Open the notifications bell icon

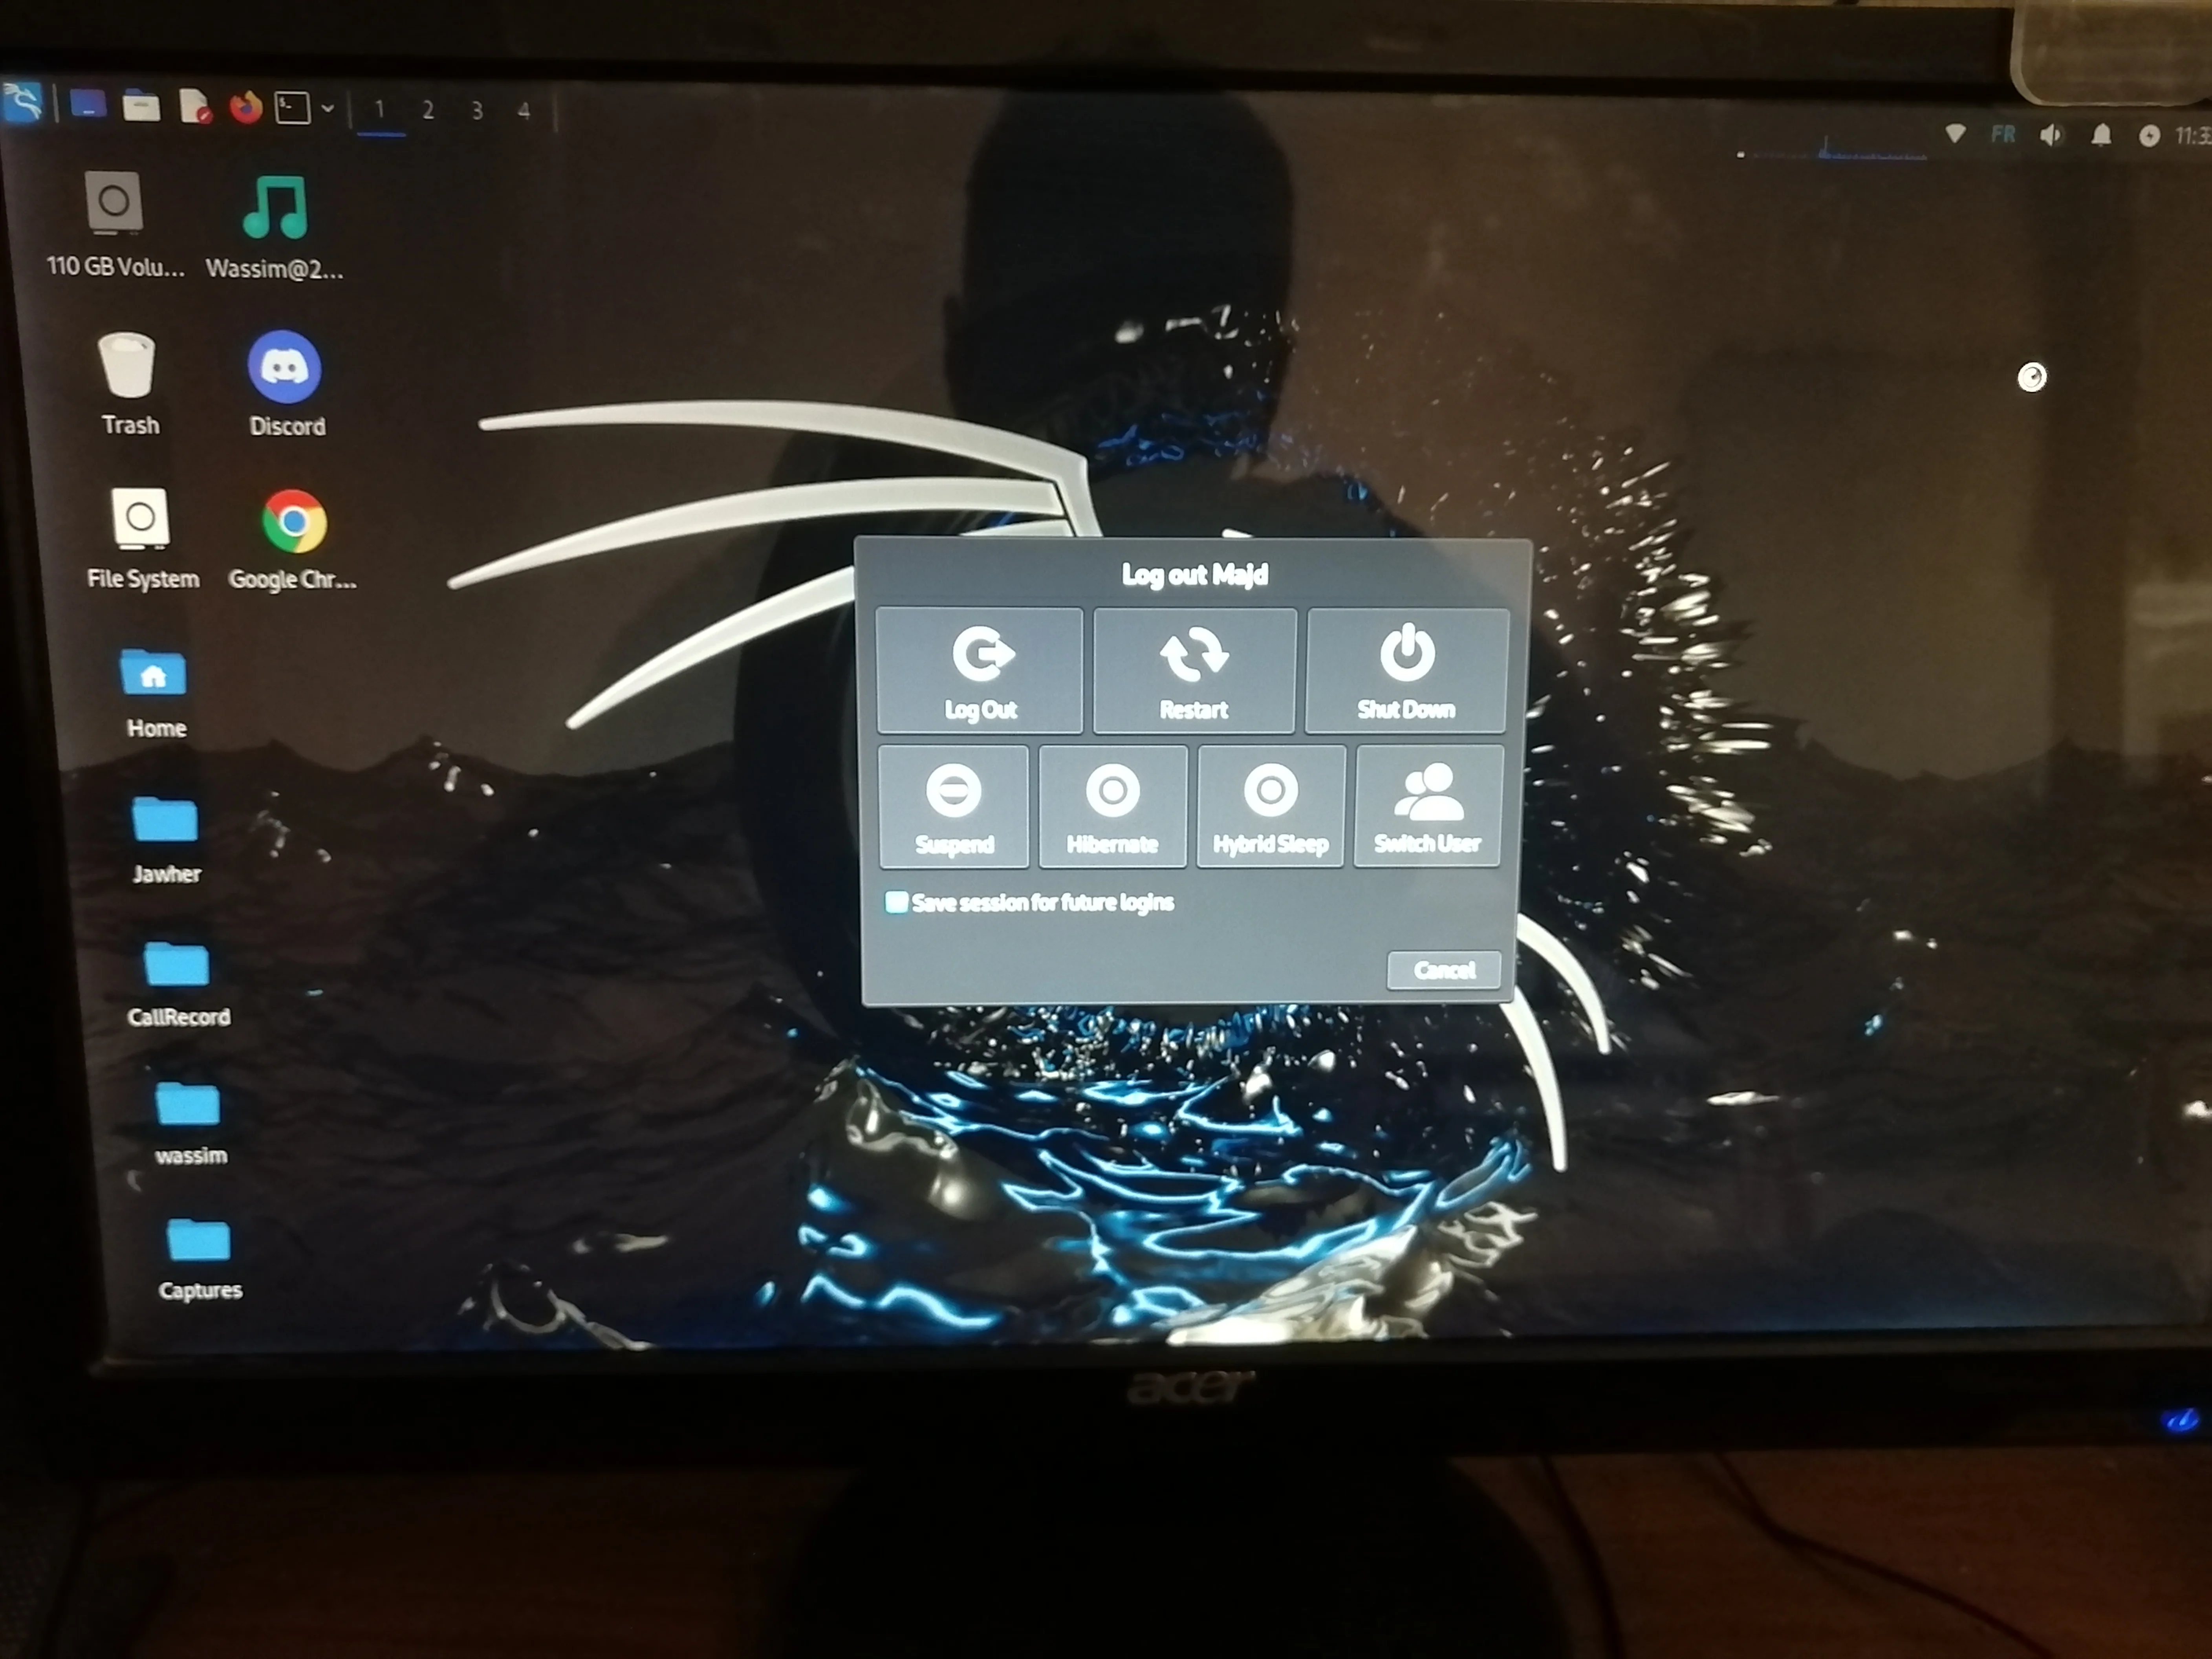coord(2101,135)
